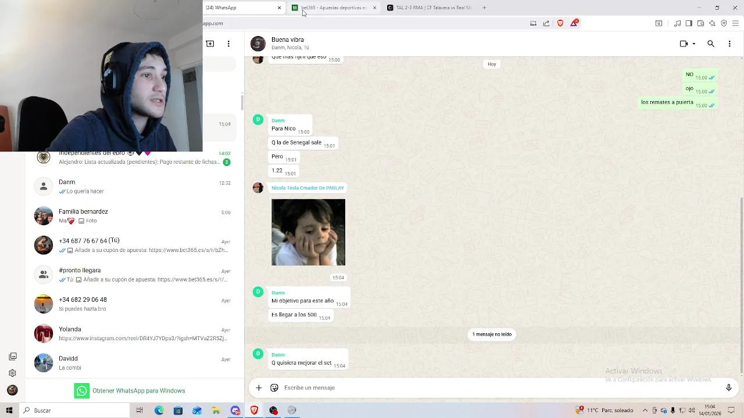
Task: Open the Familia bernardez chat
Action: (x=134, y=216)
